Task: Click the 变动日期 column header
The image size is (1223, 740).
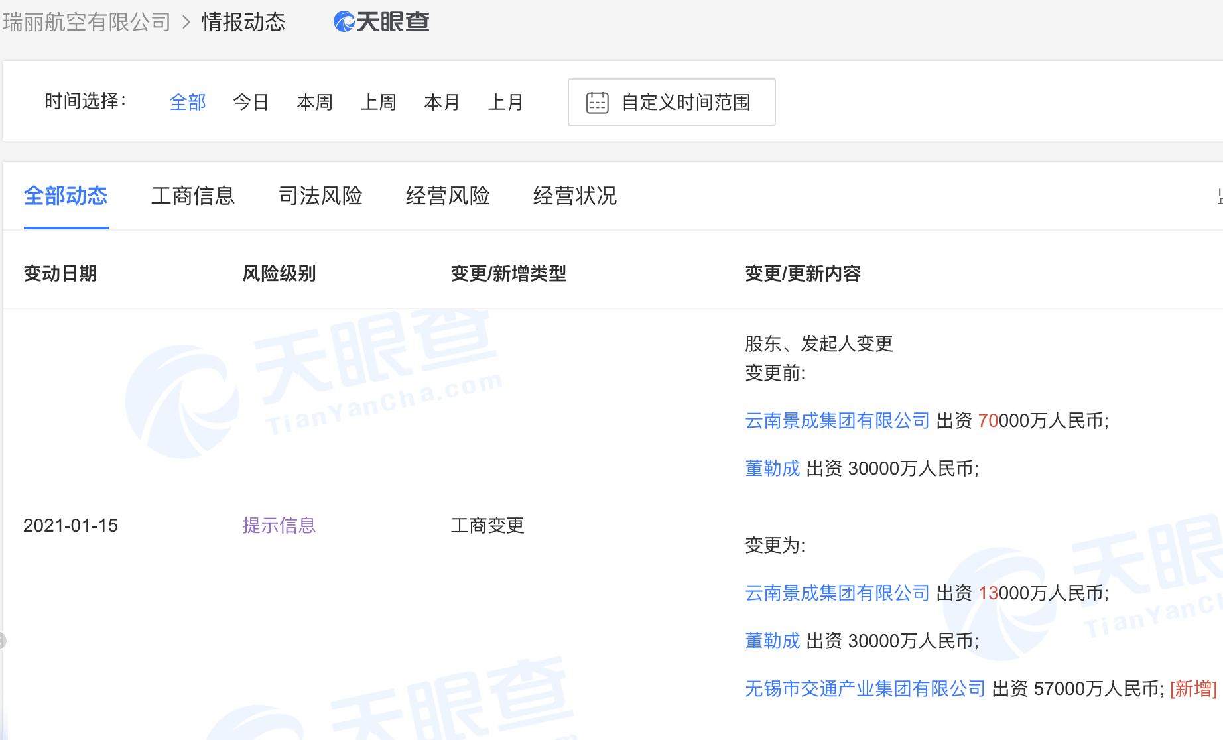Action: [x=60, y=273]
